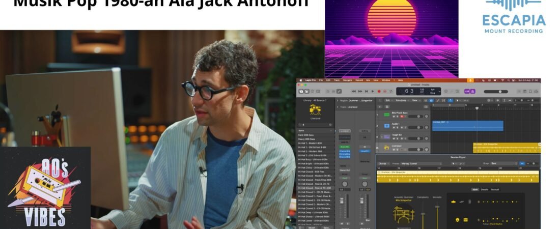Open the Navigate menu in menu bar
The image size is (560, 229).
pyautogui.click(x=348, y=80)
